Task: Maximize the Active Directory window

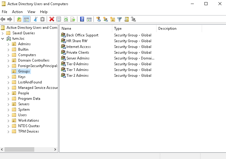Action: pos(206,4)
